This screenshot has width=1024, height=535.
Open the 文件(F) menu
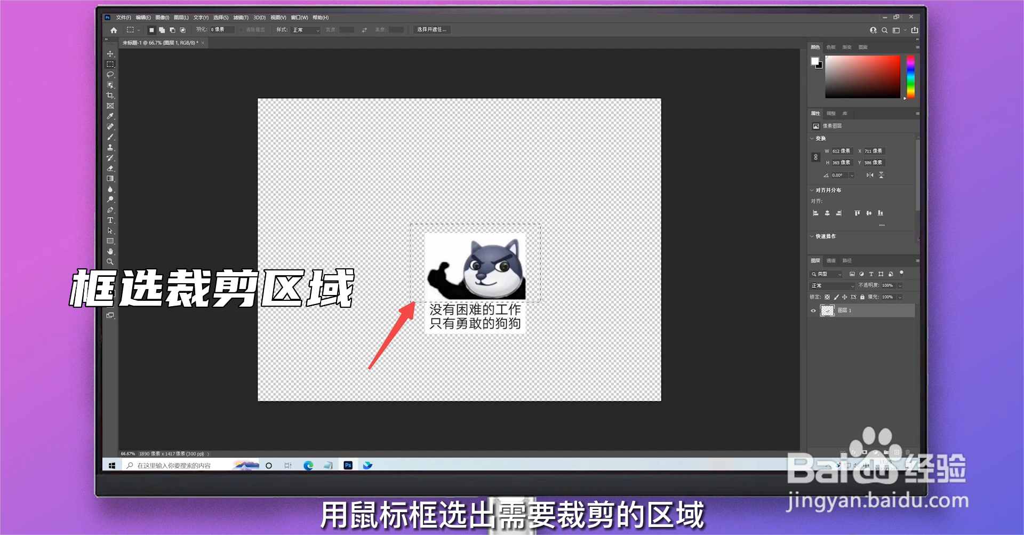124,18
